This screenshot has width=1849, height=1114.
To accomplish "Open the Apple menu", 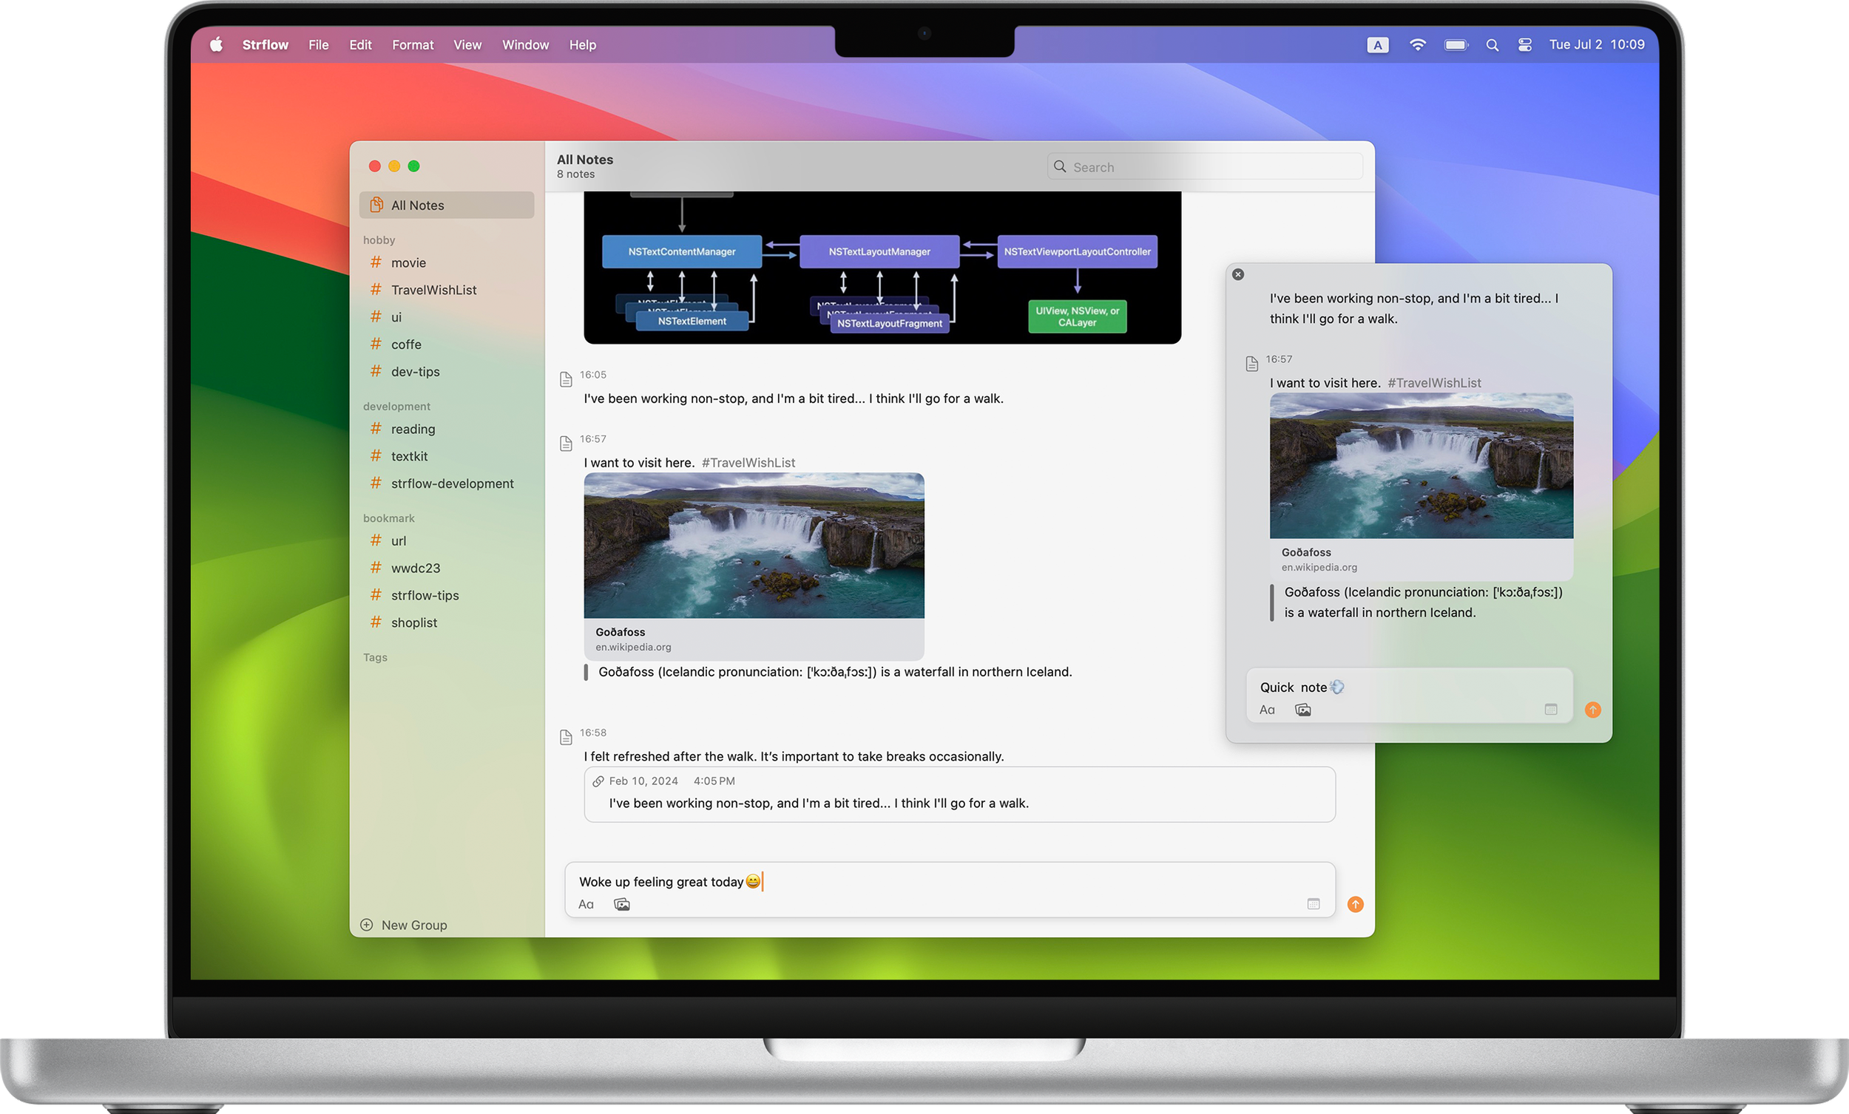I will (x=216, y=45).
